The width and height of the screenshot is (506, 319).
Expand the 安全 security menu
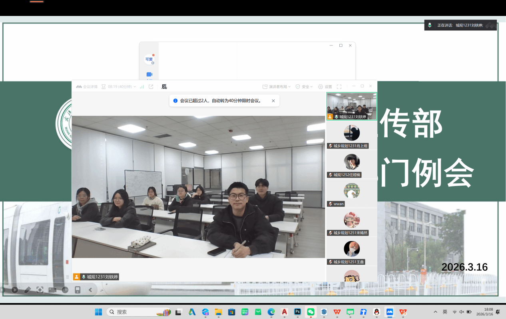[x=304, y=87]
